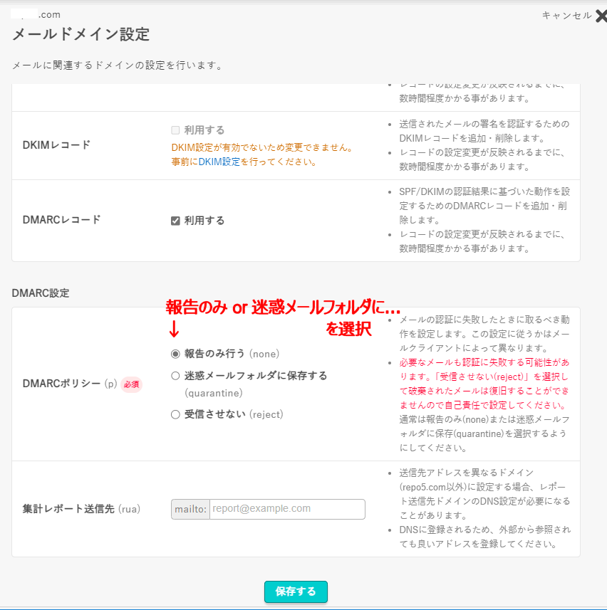
Task: Close the dialog with the X icon
Action: click(x=601, y=16)
